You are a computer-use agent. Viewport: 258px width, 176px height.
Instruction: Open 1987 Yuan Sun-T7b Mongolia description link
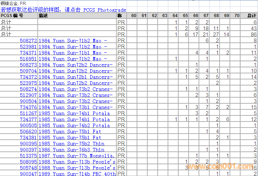(76, 156)
